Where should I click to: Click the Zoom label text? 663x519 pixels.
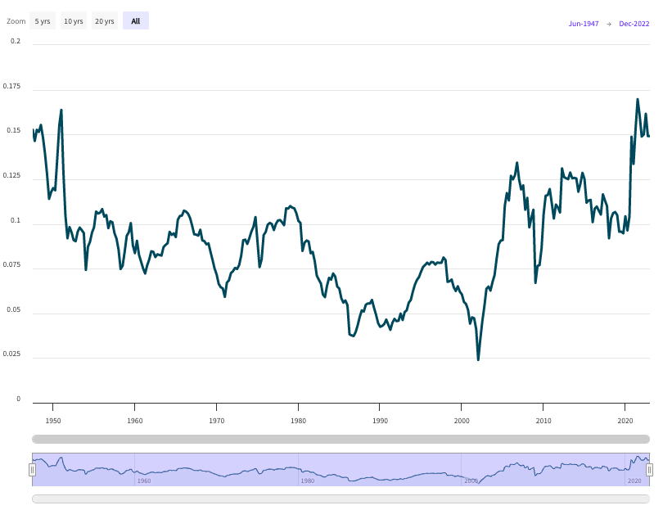click(x=16, y=21)
